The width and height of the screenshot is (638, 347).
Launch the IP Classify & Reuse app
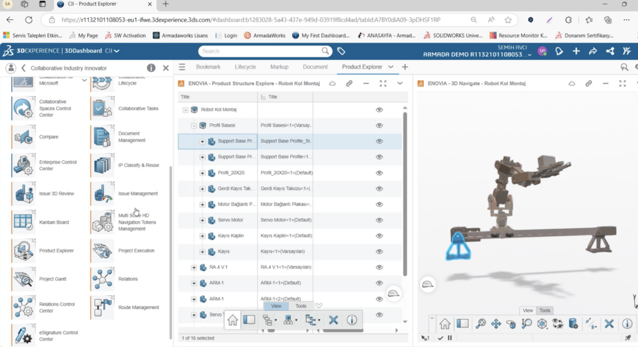pos(103,165)
